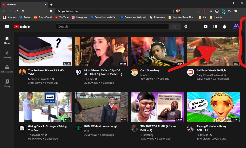
Task: Click the browser home icon
Action: coord(23,11)
